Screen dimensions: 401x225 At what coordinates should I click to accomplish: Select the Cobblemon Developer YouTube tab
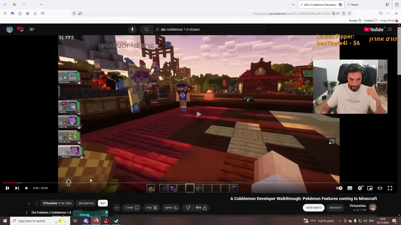pyautogui.click(x=321, y=5)
